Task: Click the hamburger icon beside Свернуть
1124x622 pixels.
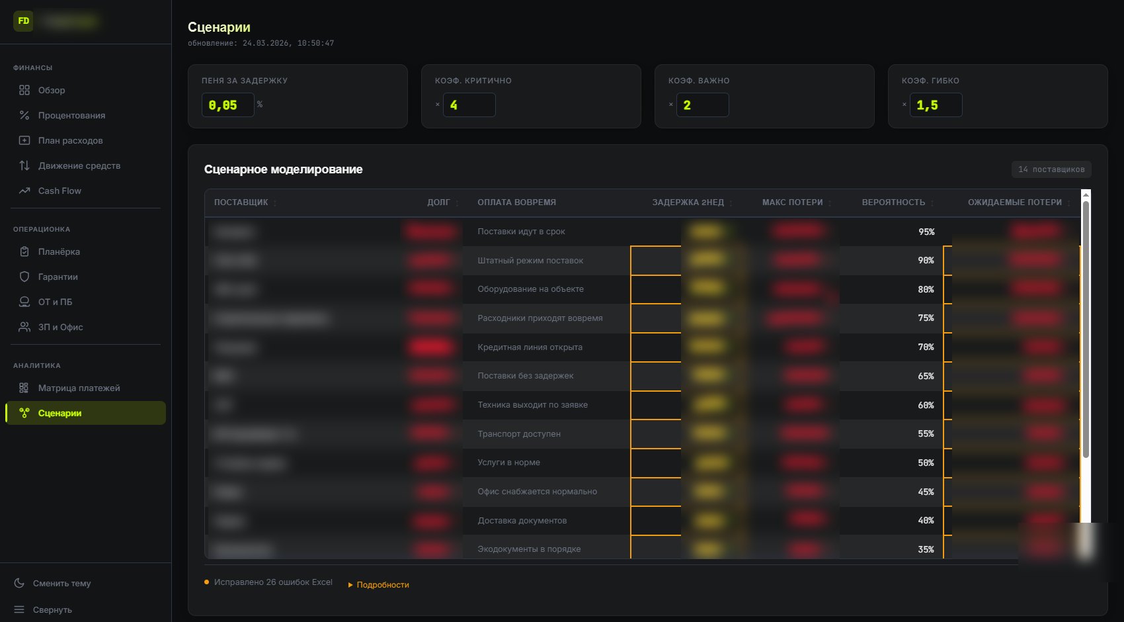Action: click(19, 609)
